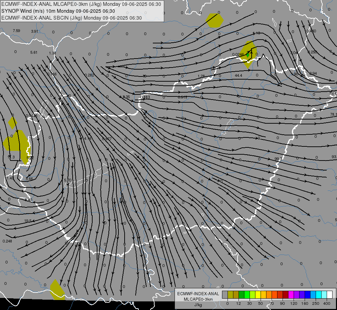337x310 pixels.
Task: Click the map value 5.70
Action: pos(68,180)
